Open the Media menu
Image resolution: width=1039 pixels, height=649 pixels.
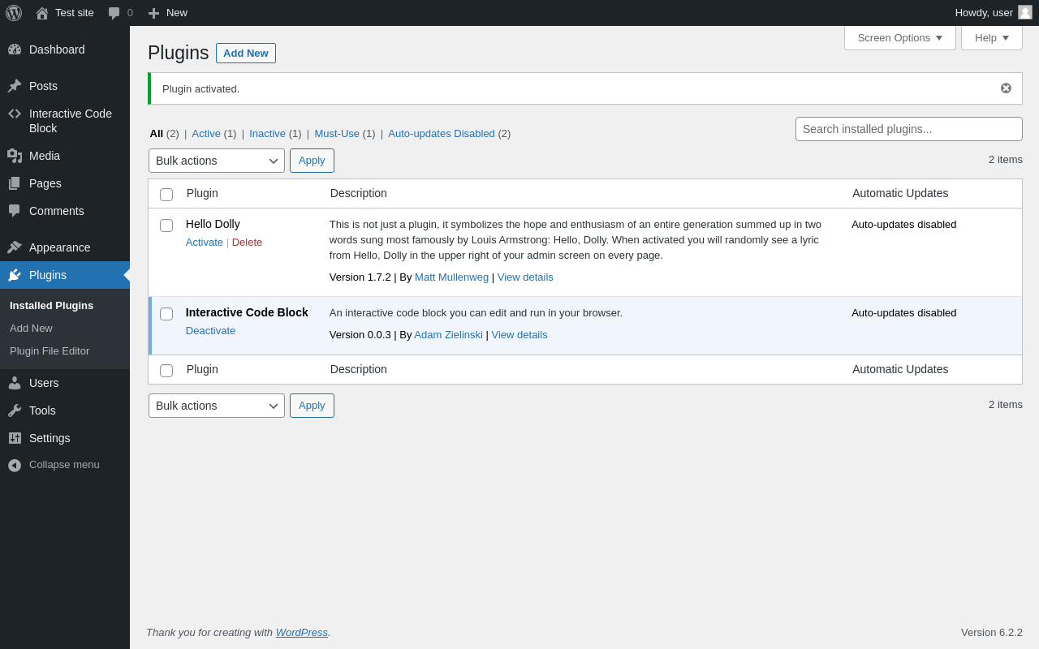click(65, 156)
